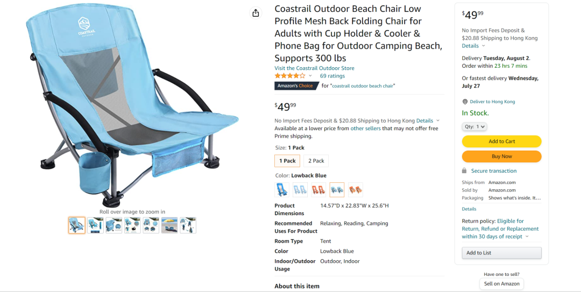The image size is (581, 292).
Task: Click the secure transaction lock icon
Action: coord(464,170)
